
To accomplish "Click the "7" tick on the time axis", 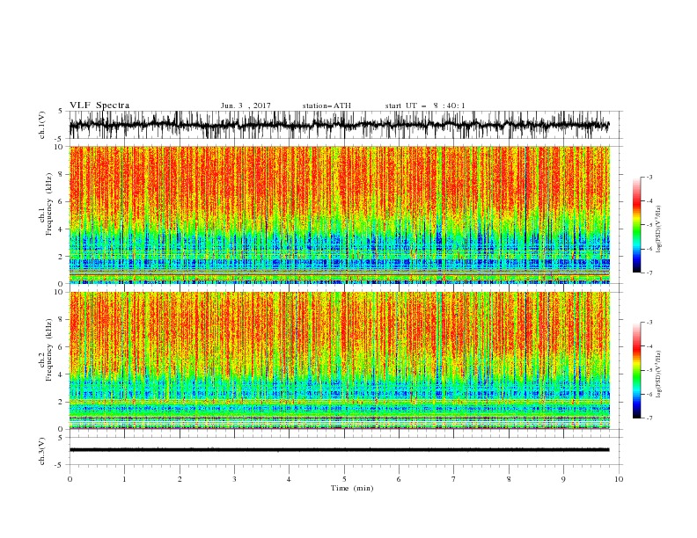I will tap(454, 479).
